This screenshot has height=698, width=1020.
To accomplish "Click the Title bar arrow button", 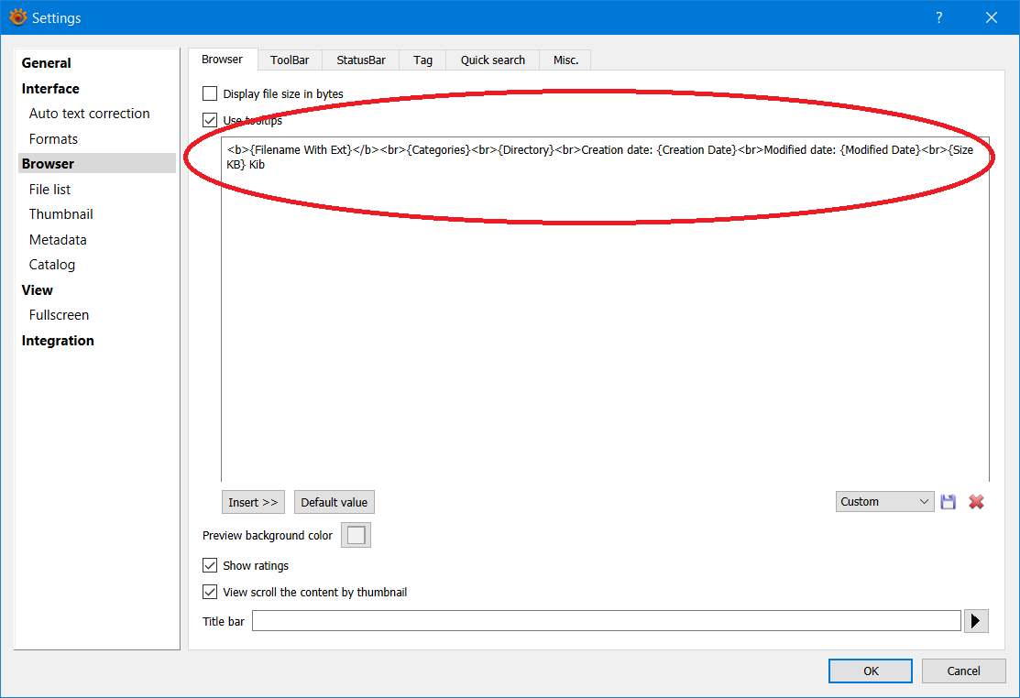I will [x=976, y=621].
